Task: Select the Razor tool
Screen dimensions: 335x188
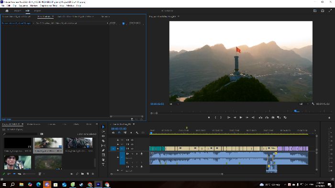Action: pyautogui.click(x=103, y=141)
